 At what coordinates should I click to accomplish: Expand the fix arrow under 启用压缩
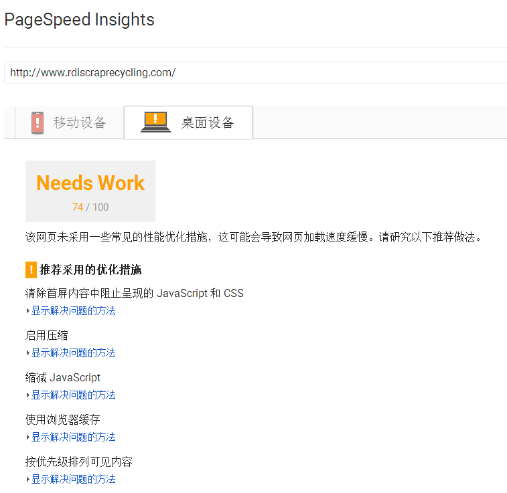coord(28,353)
